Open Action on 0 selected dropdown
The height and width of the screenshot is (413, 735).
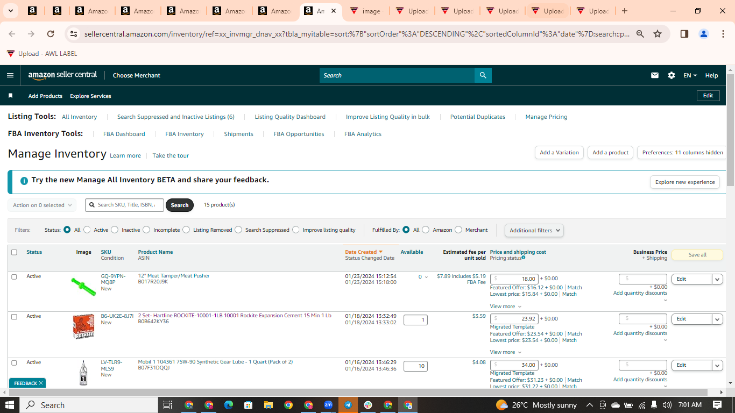(42, 205)
